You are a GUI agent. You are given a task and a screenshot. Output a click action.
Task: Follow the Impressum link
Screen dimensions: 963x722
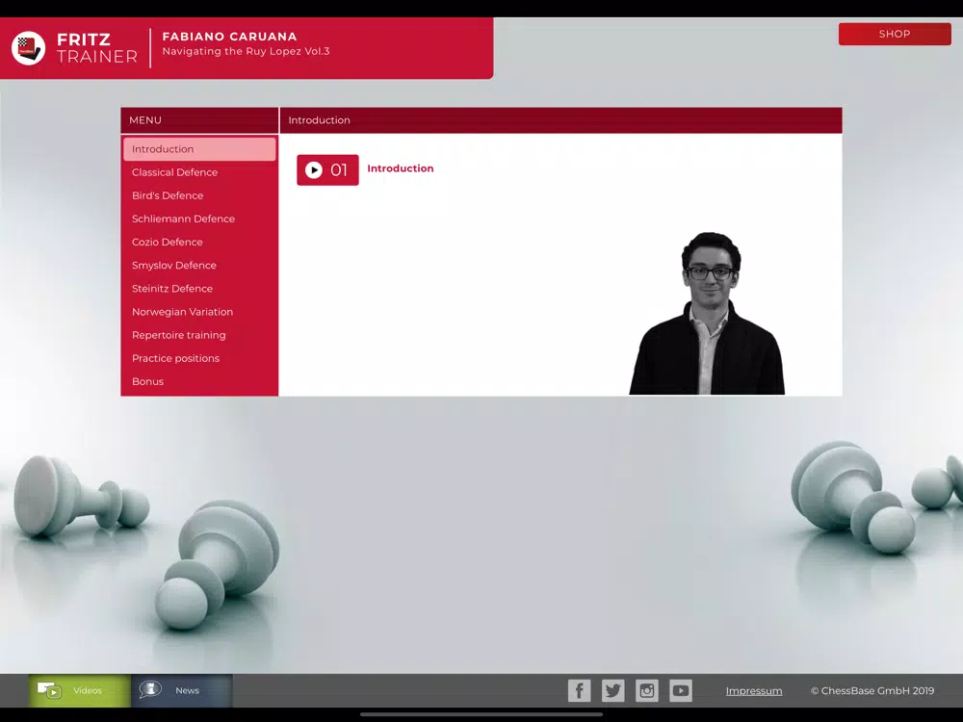[754, 690]
